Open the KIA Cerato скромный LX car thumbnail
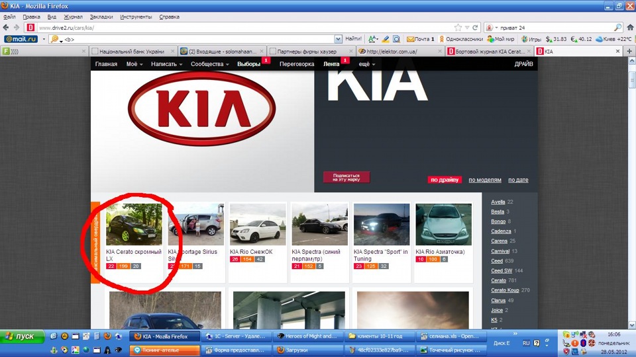 (134, 224)
